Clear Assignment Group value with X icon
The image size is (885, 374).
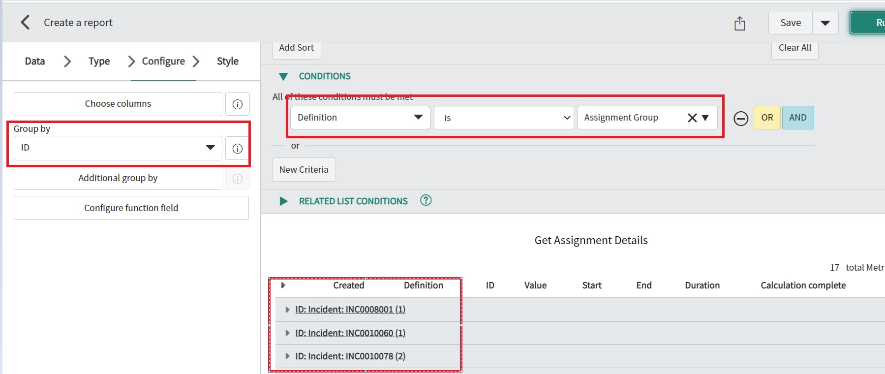click(x=692, y=118)
